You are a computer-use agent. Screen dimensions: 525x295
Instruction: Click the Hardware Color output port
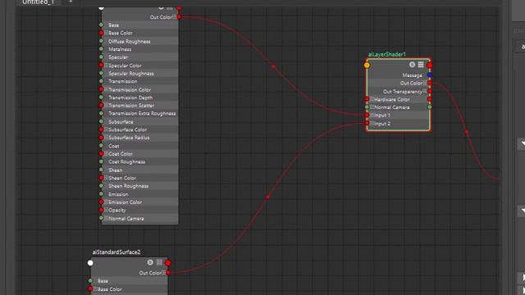point(430,99)
